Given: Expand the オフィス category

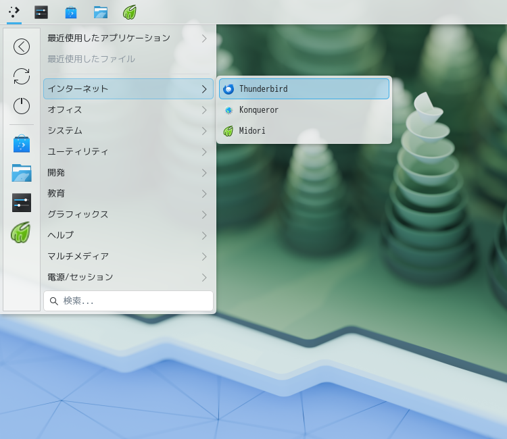Looking at the screenshot, I should 128,110.
